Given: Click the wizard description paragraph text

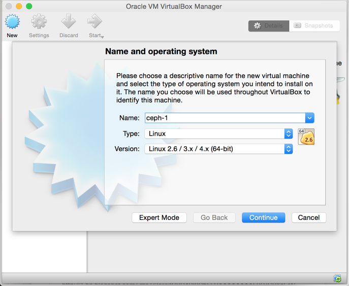Looking at the screenshot, I should click(x=214, y=88).
